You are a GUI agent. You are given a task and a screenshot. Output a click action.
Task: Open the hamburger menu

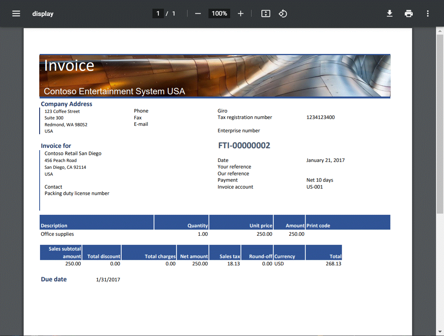click(x=16, y=13)
